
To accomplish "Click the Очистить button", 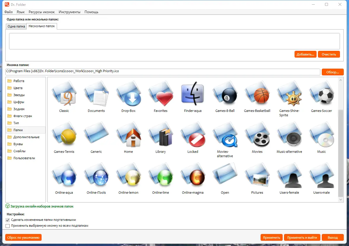I will pos(329,54).
